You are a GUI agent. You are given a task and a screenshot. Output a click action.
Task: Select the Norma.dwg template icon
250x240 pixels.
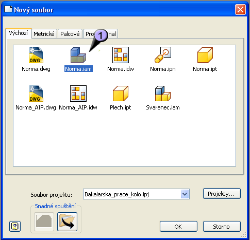pyautogui.click(x=36, y=55)
